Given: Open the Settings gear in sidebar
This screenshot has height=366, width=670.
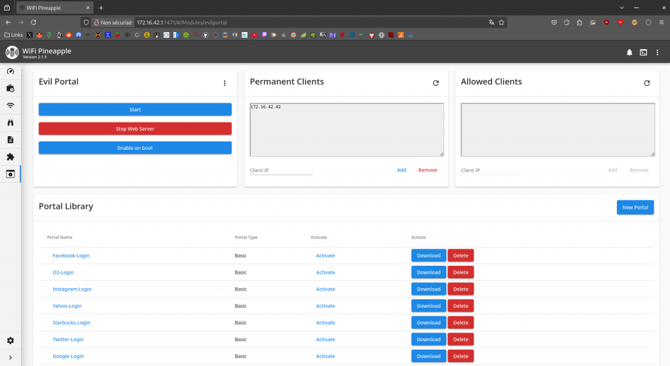Looking at the screenshot, I should [x=10, y=340].
